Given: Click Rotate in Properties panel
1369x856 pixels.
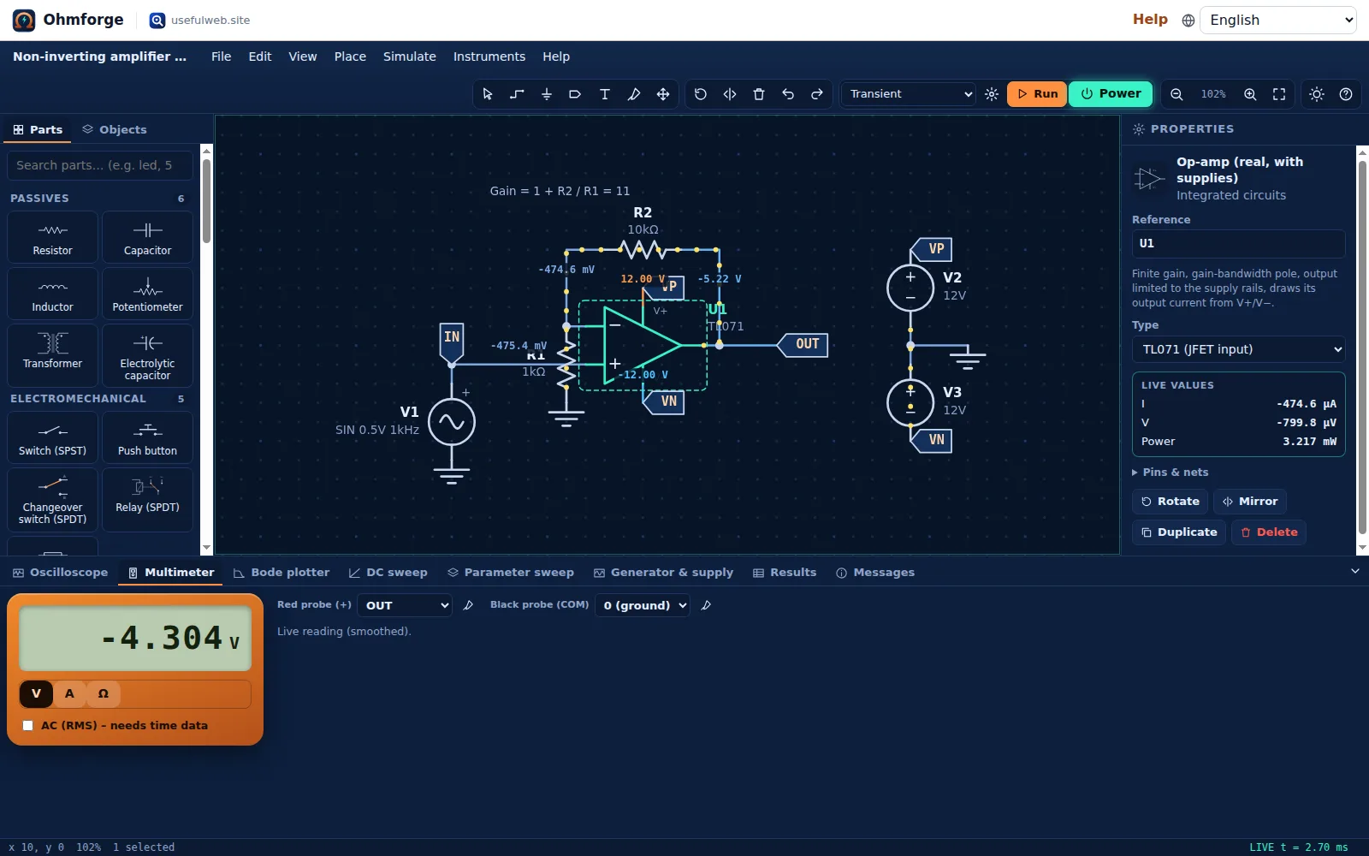Looking at the screenshot, I should click(x=1170, y=502).
